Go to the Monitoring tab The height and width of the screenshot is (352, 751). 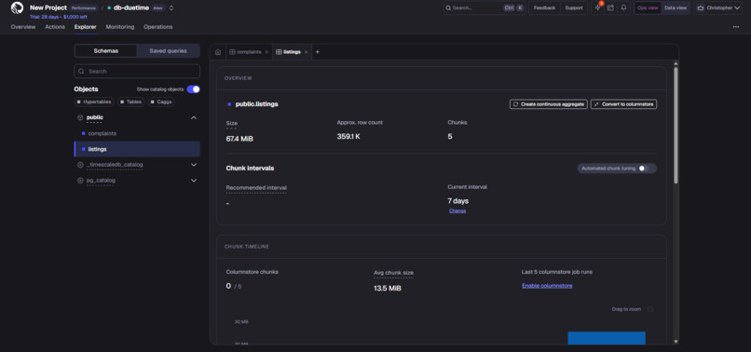click(120, 27)
